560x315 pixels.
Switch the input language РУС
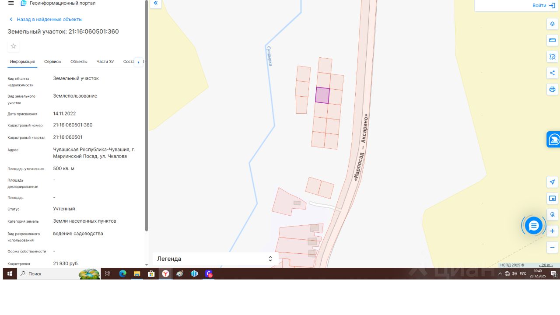click(523, 274)
